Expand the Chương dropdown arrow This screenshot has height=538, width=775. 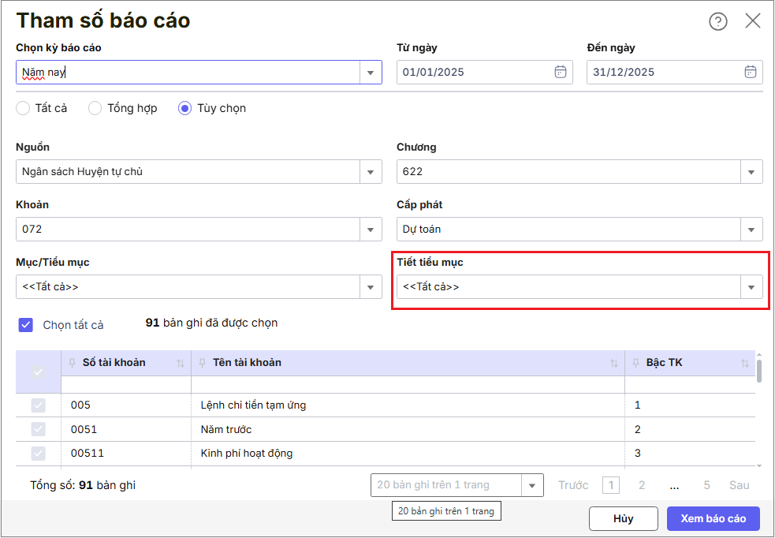coord(751,172)
